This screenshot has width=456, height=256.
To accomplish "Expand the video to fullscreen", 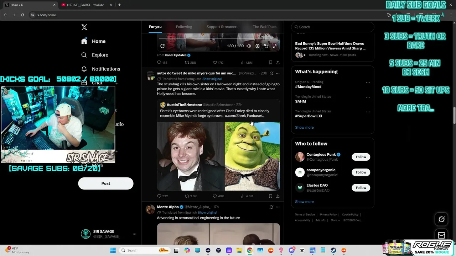I will click(x=274, y=46).
